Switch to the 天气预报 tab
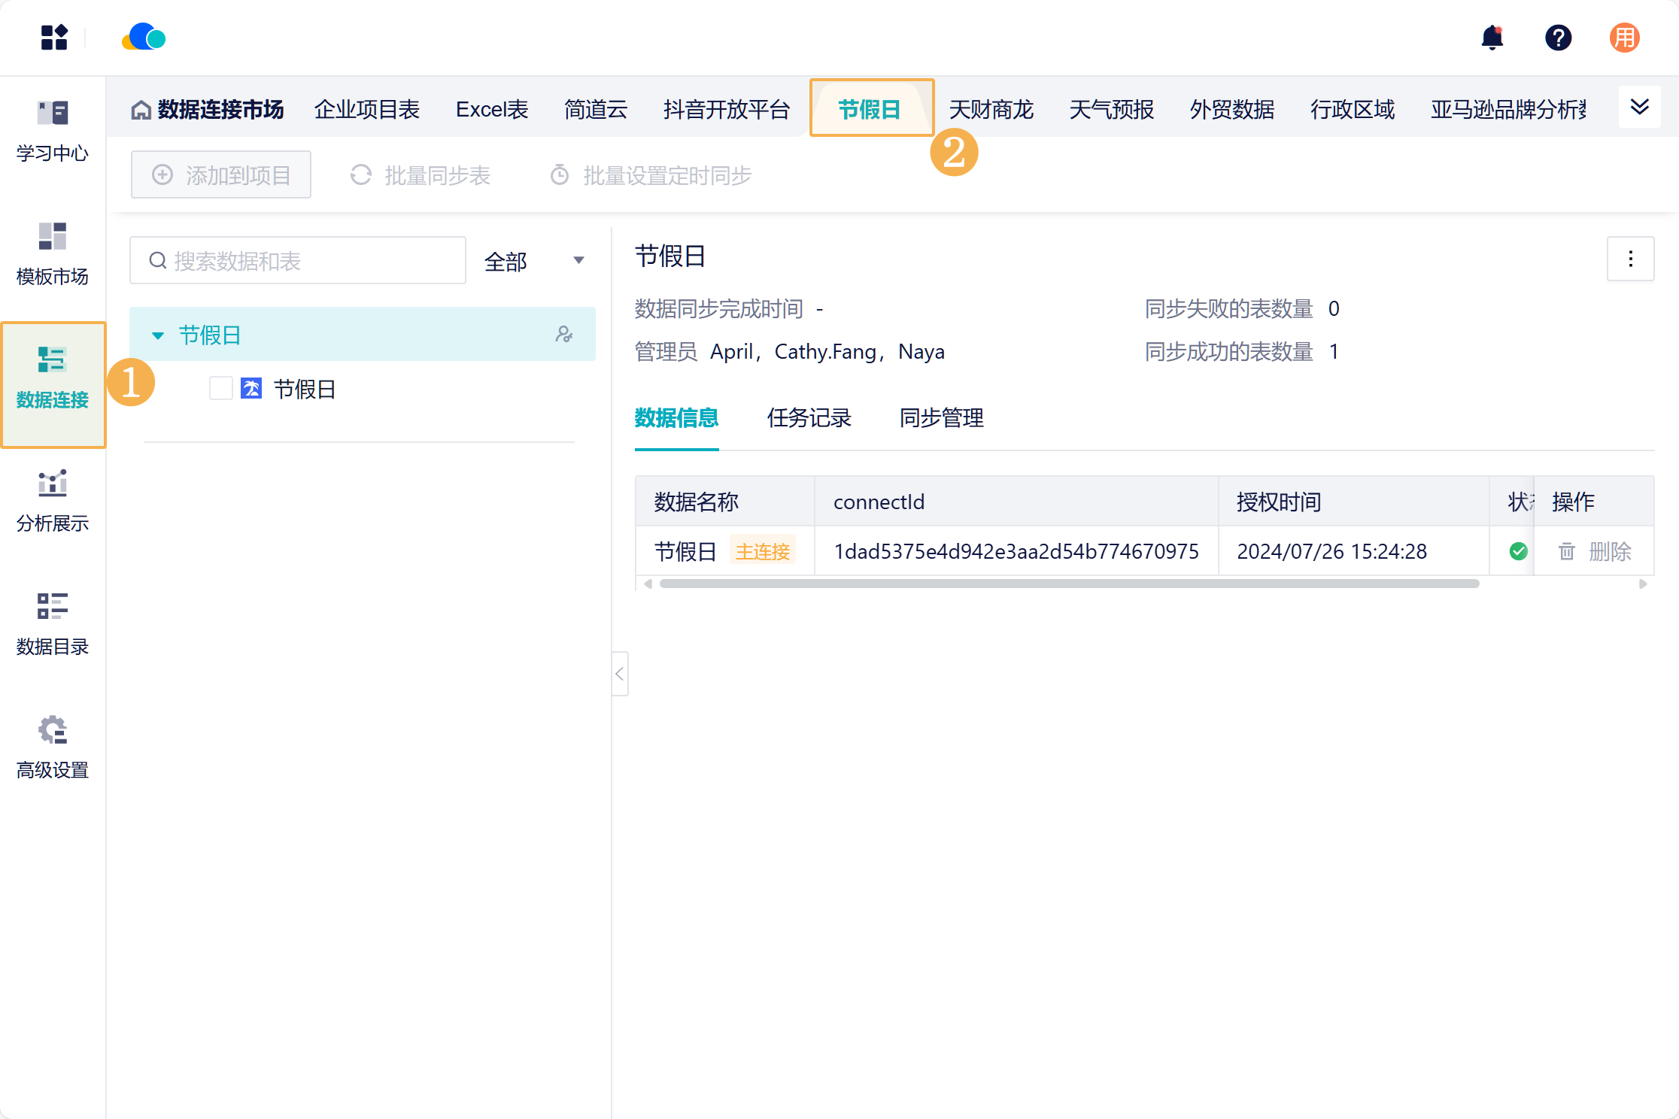The width and height of the screenshot is (1679, 1119). tap(1111, 110)
